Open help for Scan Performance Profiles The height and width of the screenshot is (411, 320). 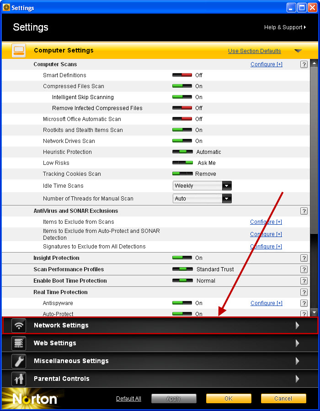pyautogui.click(x=304, y=269)
